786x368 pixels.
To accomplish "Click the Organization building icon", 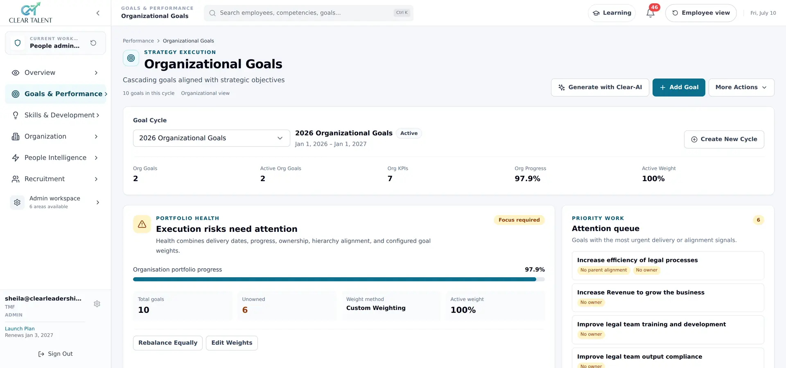I will point(16,137).
